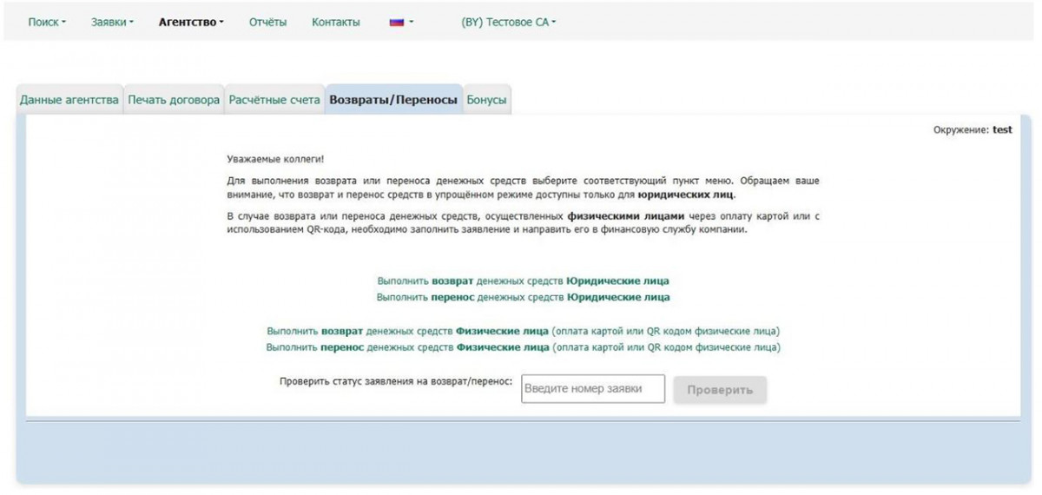Click the Окружение: test label

973,129
